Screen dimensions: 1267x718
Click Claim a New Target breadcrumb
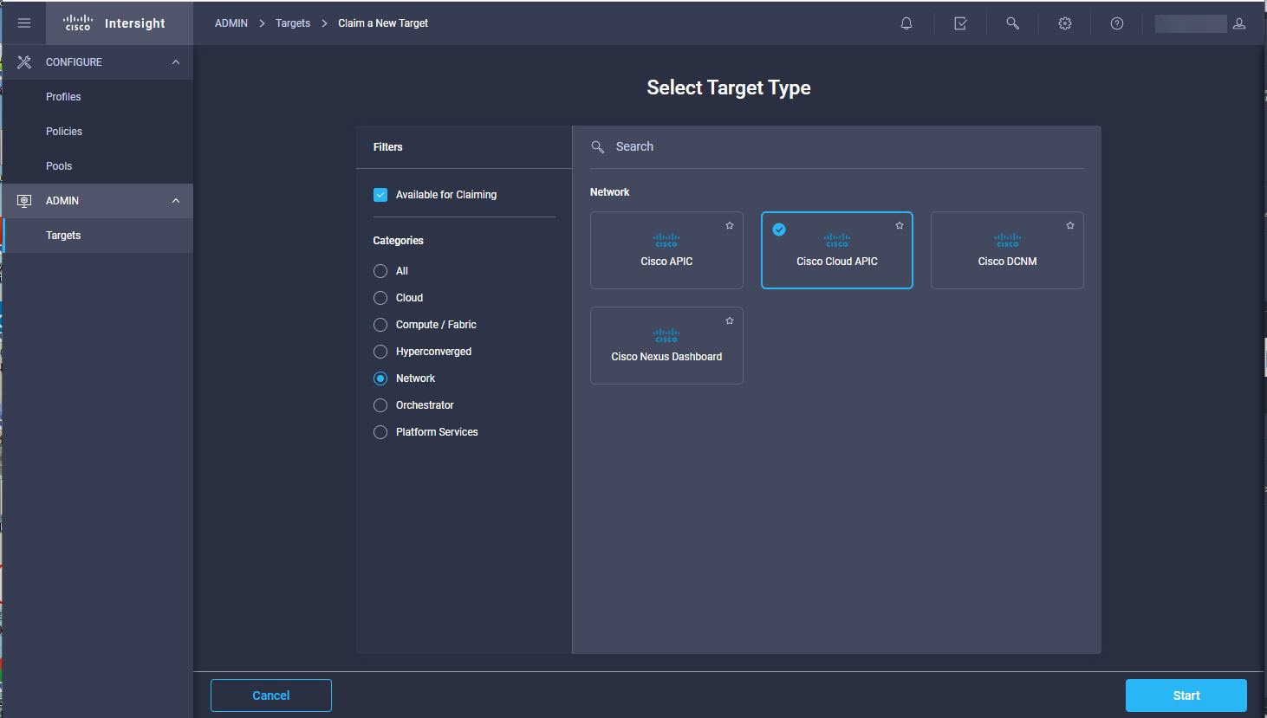click(x=383, y=23)
